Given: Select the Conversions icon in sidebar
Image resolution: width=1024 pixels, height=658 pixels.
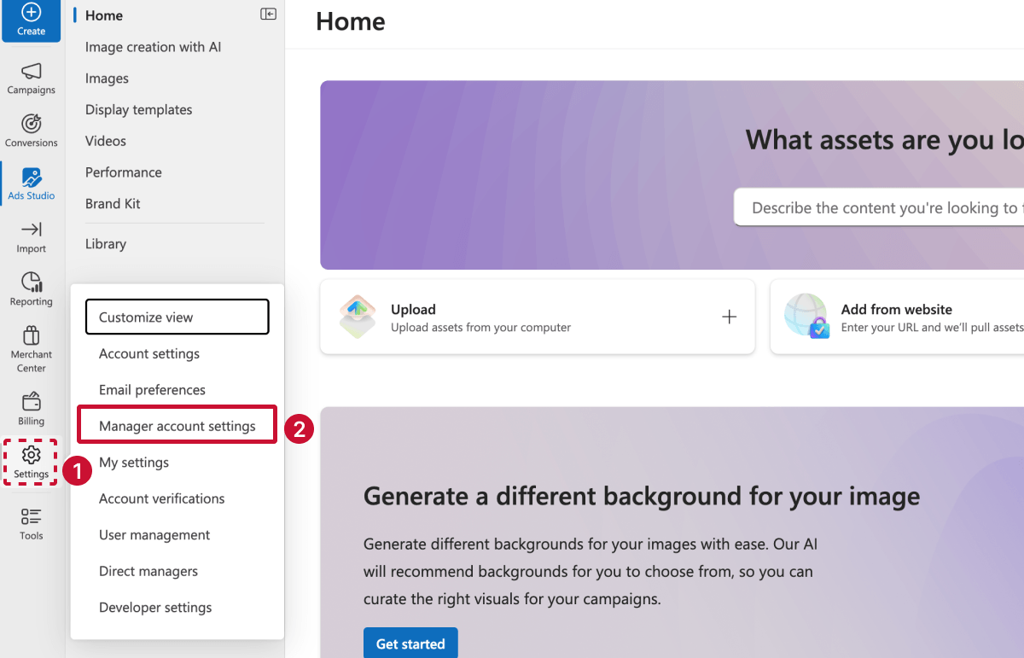Looking at the screenshot, I should click(31, 130).
